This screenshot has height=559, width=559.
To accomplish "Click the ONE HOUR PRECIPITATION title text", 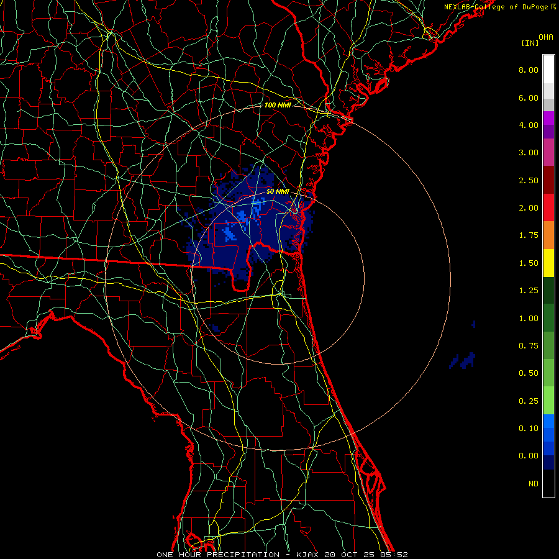I will (x=218, y=555).
